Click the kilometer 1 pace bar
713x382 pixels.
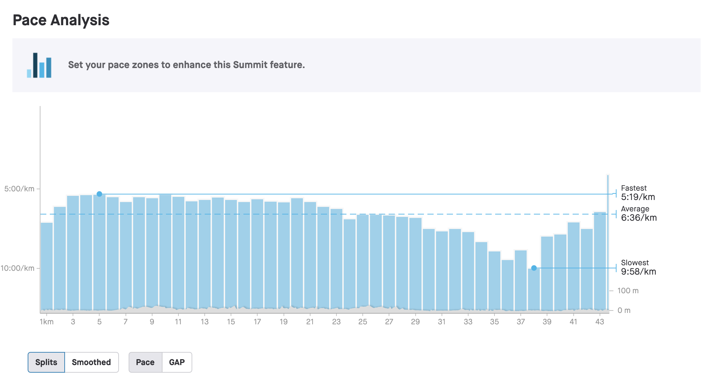point(47,266)
